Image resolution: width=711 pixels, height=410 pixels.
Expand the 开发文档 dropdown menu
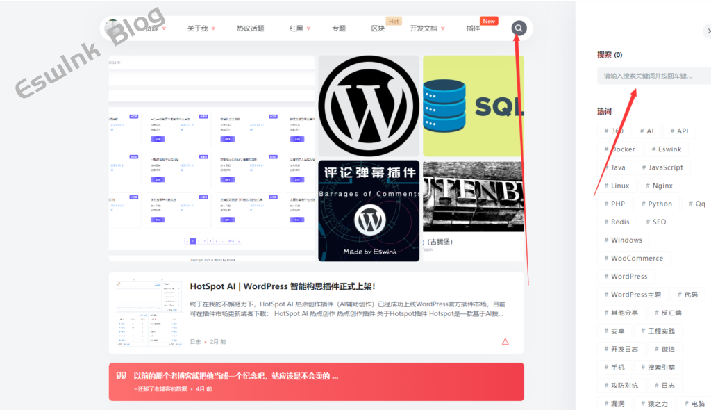(x=426, y=29)
